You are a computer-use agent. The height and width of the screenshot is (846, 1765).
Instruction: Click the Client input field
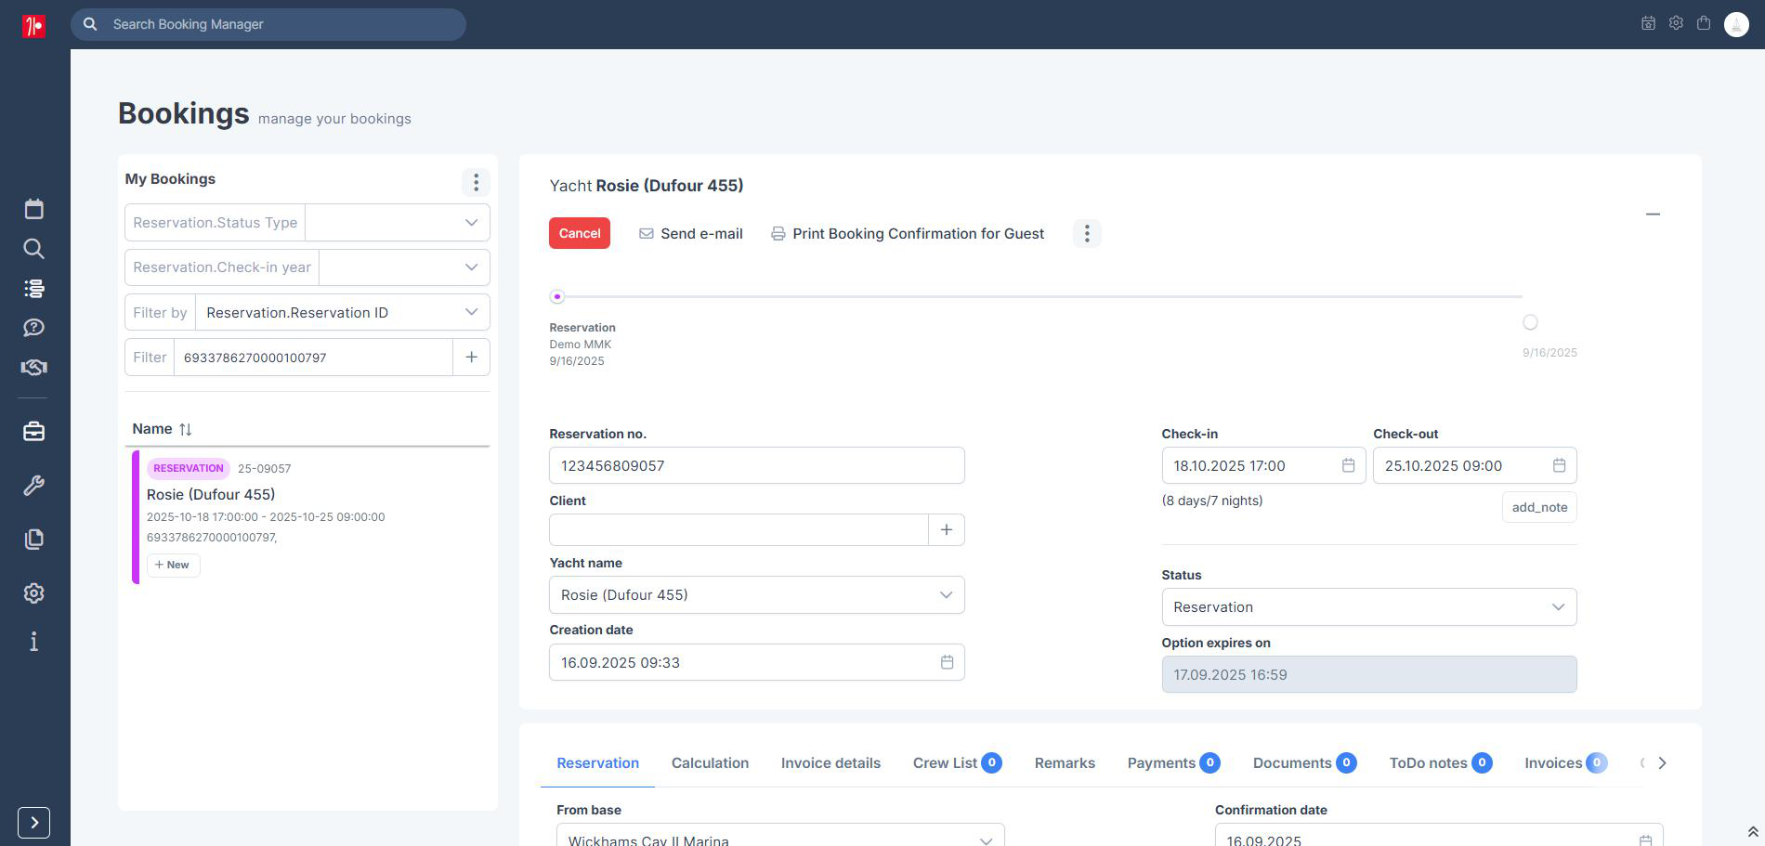point(739,529)
